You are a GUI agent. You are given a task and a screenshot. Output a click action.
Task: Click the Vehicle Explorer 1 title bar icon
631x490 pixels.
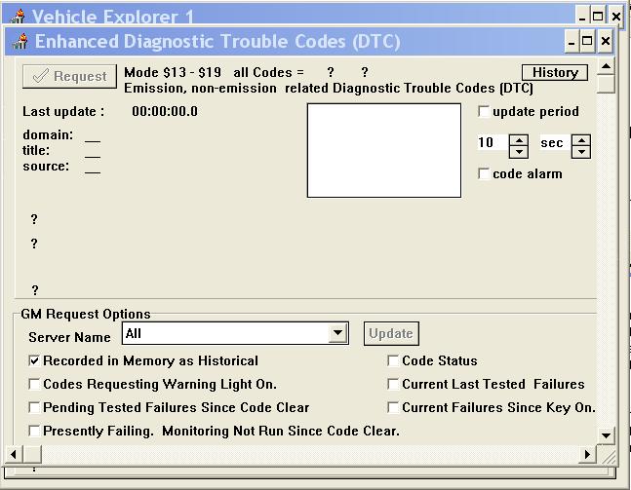[18, 18]
